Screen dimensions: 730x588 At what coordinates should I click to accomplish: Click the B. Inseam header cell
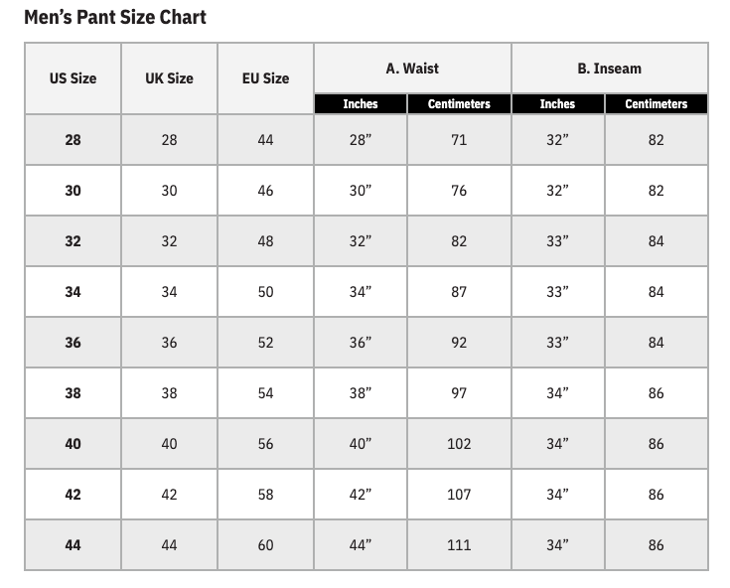coord(610,69)
